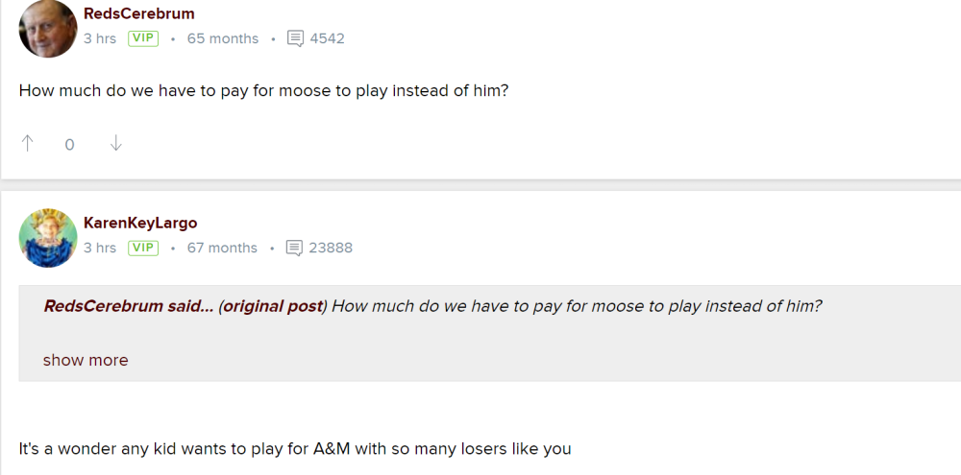961x475 pixels.
Task: Click KarenKeyLargo's post count icon
Action: click(x=296, y=248)
